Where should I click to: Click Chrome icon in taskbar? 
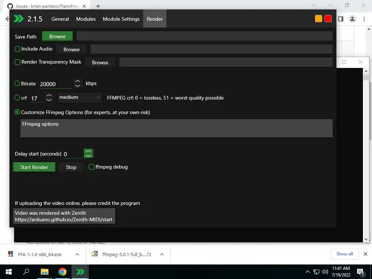tap(62, 272)
